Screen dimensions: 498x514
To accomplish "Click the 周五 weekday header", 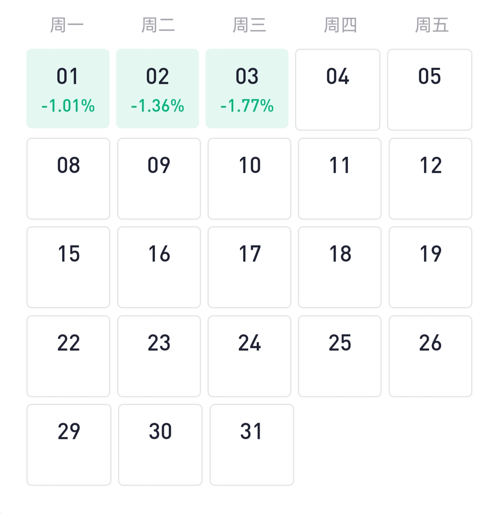I will (x=431, y=25).
